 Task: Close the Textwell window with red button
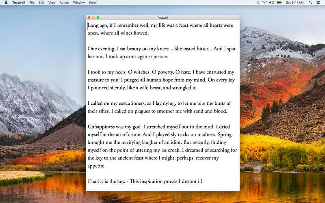point(89,17)
